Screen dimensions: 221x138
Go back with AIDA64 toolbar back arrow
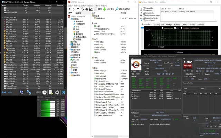coord(69,9)
